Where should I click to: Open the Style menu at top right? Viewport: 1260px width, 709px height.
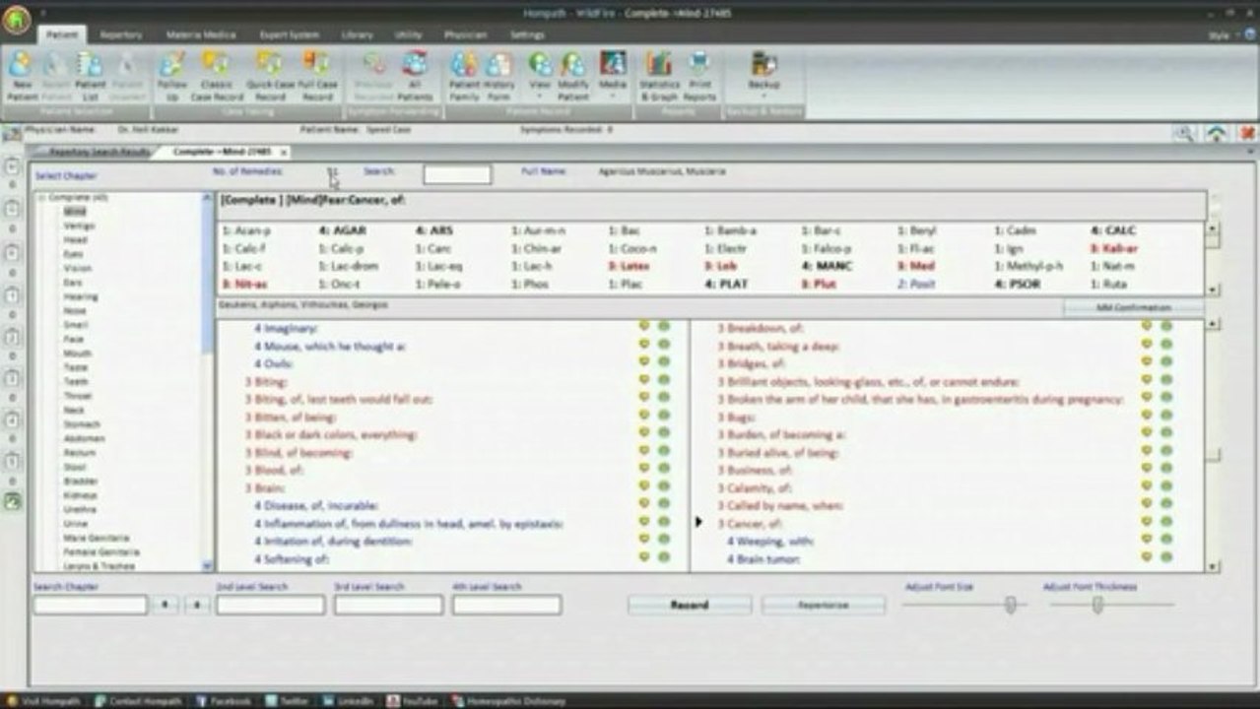(1222, 35)
